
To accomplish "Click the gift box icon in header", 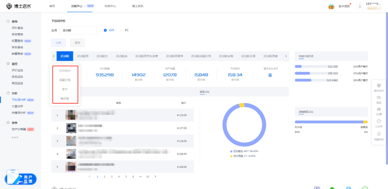I will pyautogui.click(x=331, y=6).
